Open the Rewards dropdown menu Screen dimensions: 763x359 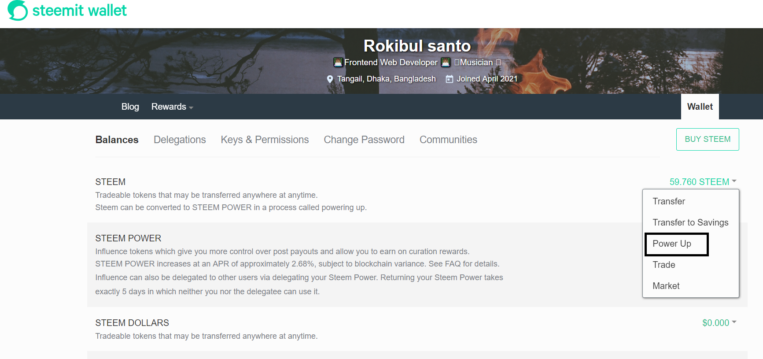(x=172, y=107)
